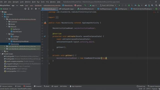The width and height of the screenshot is (160, 90).
Task: Click the project panel horizontal scrollbar
Action: pos(15,84)
